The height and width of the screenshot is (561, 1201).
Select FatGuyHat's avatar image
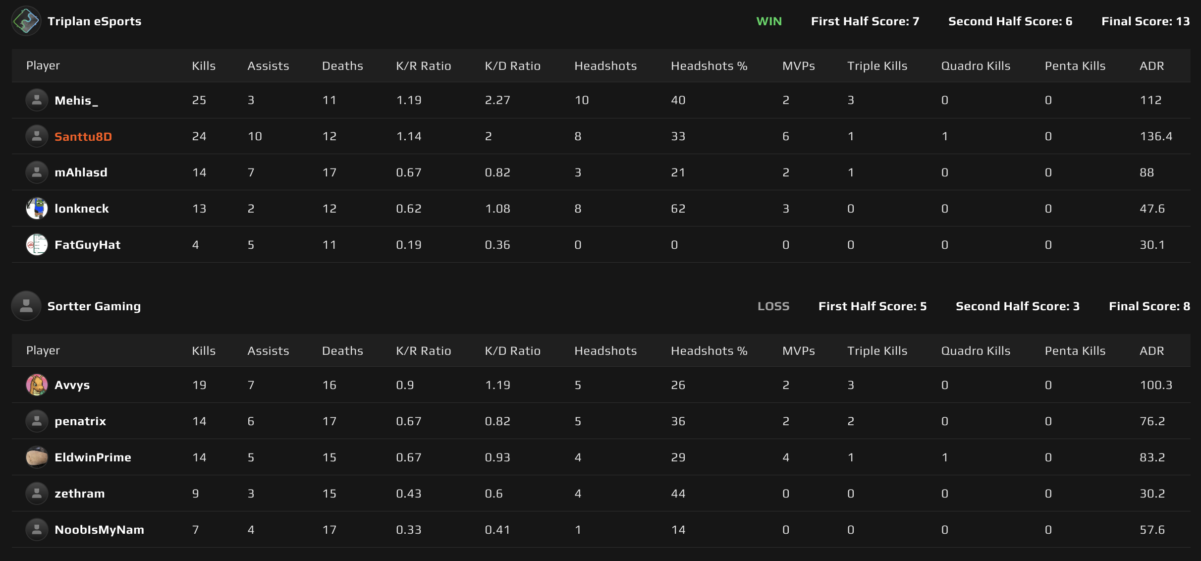[37, 244]
